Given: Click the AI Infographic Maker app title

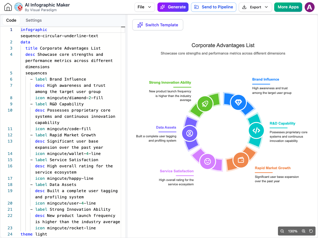Looking at the screenshot, I should (47, 5).
